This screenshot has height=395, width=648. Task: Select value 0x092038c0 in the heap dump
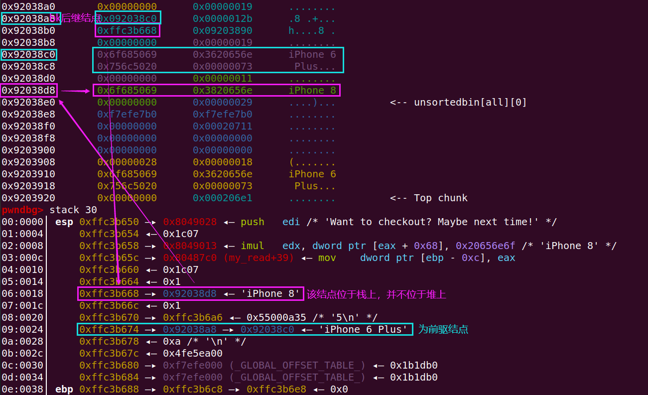coord(127,19)
